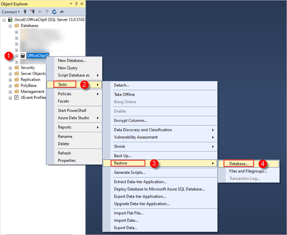The height and width of the screenshot is (235, 287).
Task: Open Azure Data Studio submenu
Action: pos(74,118)
